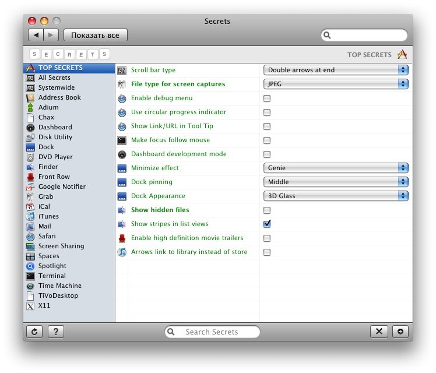This screenshot has width=436, height=373.
Task: Uncheck Show stripes in list views
Action: coord(267,224)
